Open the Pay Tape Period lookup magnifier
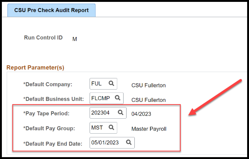 tap(121, 112)
